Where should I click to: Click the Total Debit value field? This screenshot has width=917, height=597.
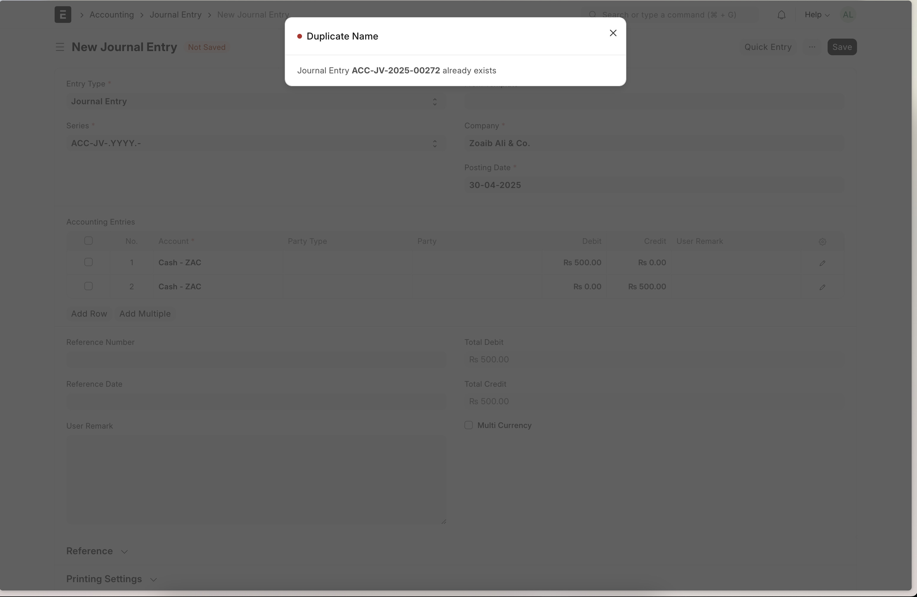(654, 360)
